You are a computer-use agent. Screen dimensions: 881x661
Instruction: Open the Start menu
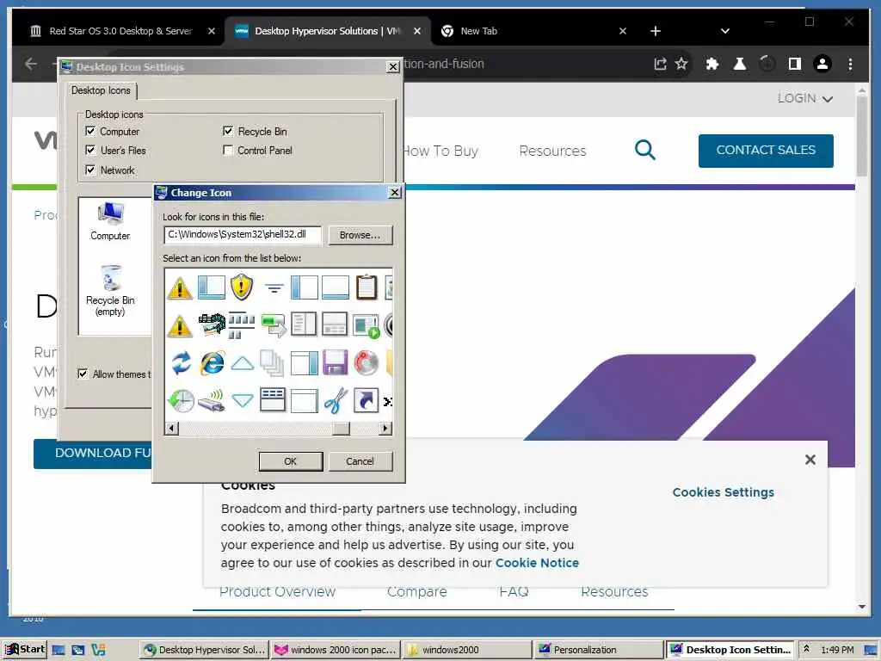pyautogui.click(x=23, y=650)
